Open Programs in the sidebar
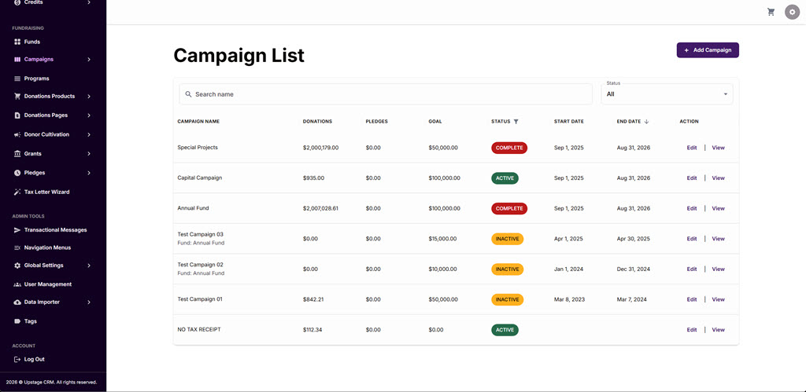 coord(36,79)
